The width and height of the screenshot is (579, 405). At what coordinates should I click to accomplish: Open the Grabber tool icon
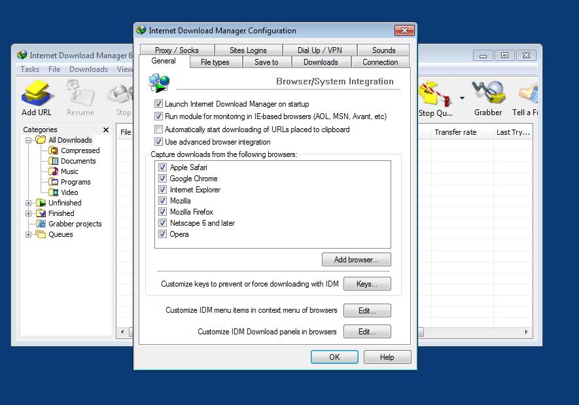pos(488,92)
